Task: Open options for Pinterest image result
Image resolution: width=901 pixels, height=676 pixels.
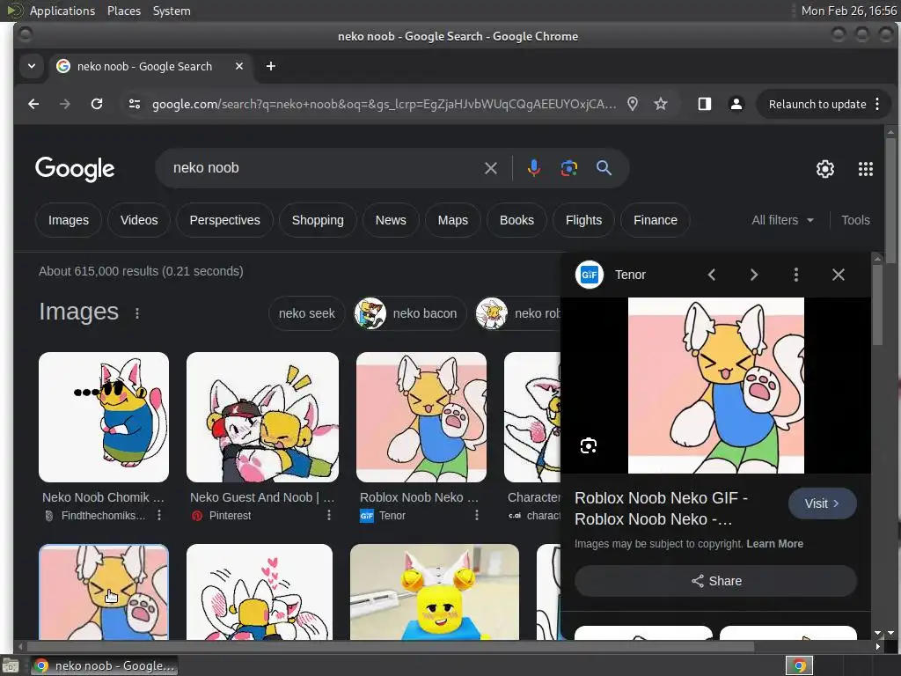Action: [329, 516]
